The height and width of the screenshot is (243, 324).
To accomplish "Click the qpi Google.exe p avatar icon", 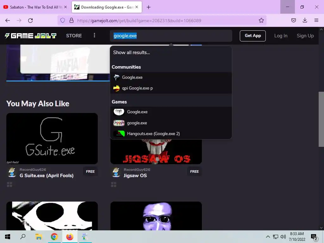I will coord(116,88).
